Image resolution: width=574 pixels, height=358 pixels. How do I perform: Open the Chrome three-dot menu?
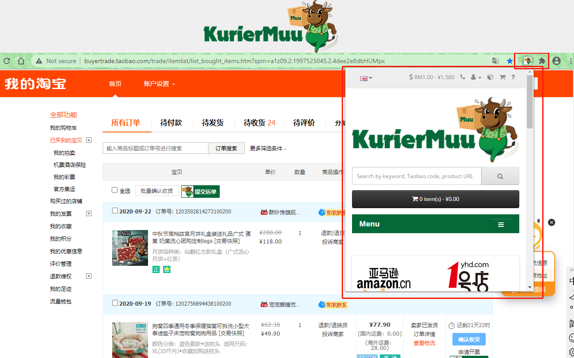(x=571, y=61)
